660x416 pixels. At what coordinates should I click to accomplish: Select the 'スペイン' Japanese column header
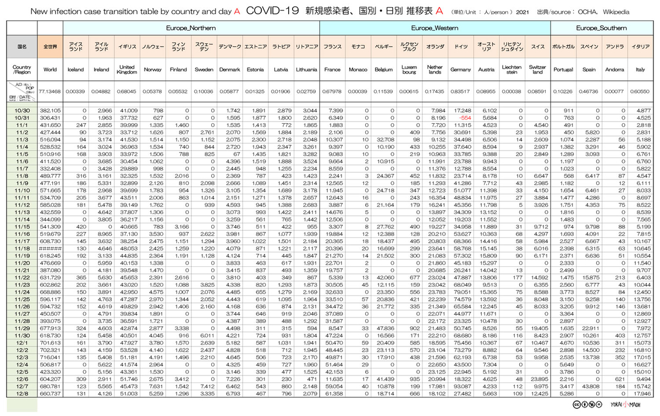[589, 47]
